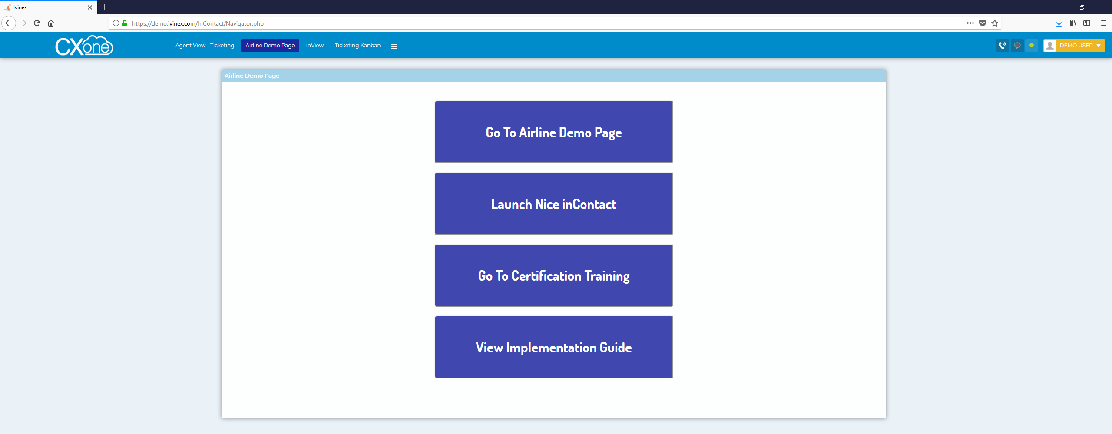Click the CXone cloud logo

click(84, 46)
